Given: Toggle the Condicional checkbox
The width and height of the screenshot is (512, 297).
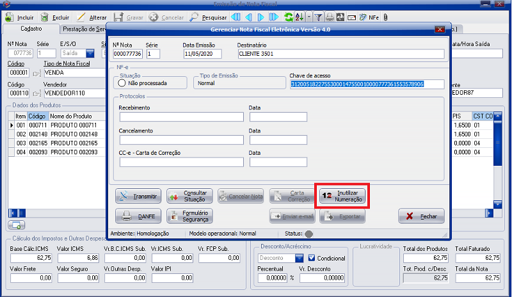Looking at the screenshot, I should coord(312,258).
